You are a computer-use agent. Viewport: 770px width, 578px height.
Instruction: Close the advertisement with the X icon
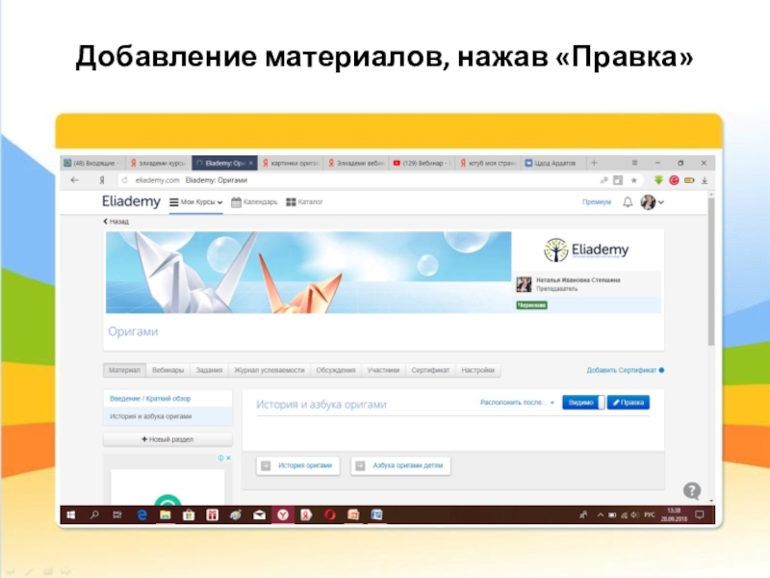[x=228, y=459]
